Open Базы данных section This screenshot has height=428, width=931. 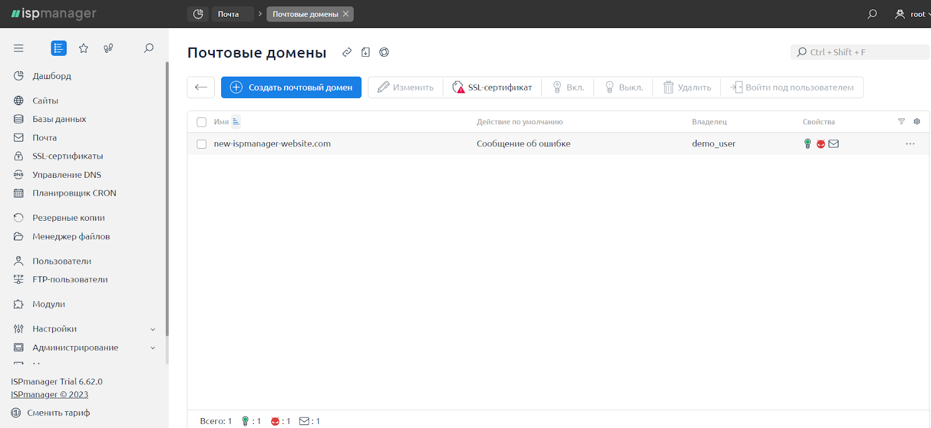[x=59, y=119]
